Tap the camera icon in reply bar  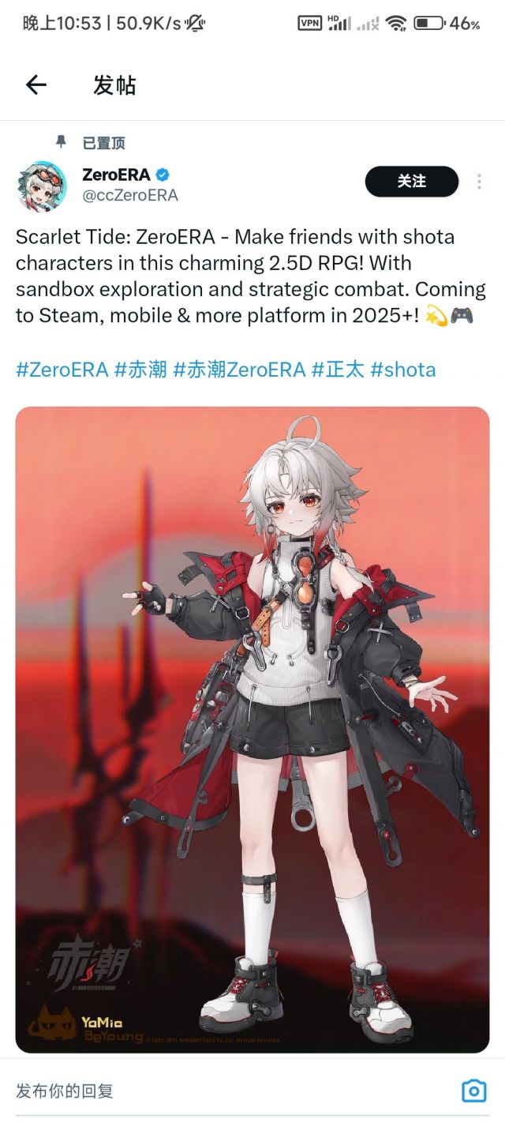473,1091
